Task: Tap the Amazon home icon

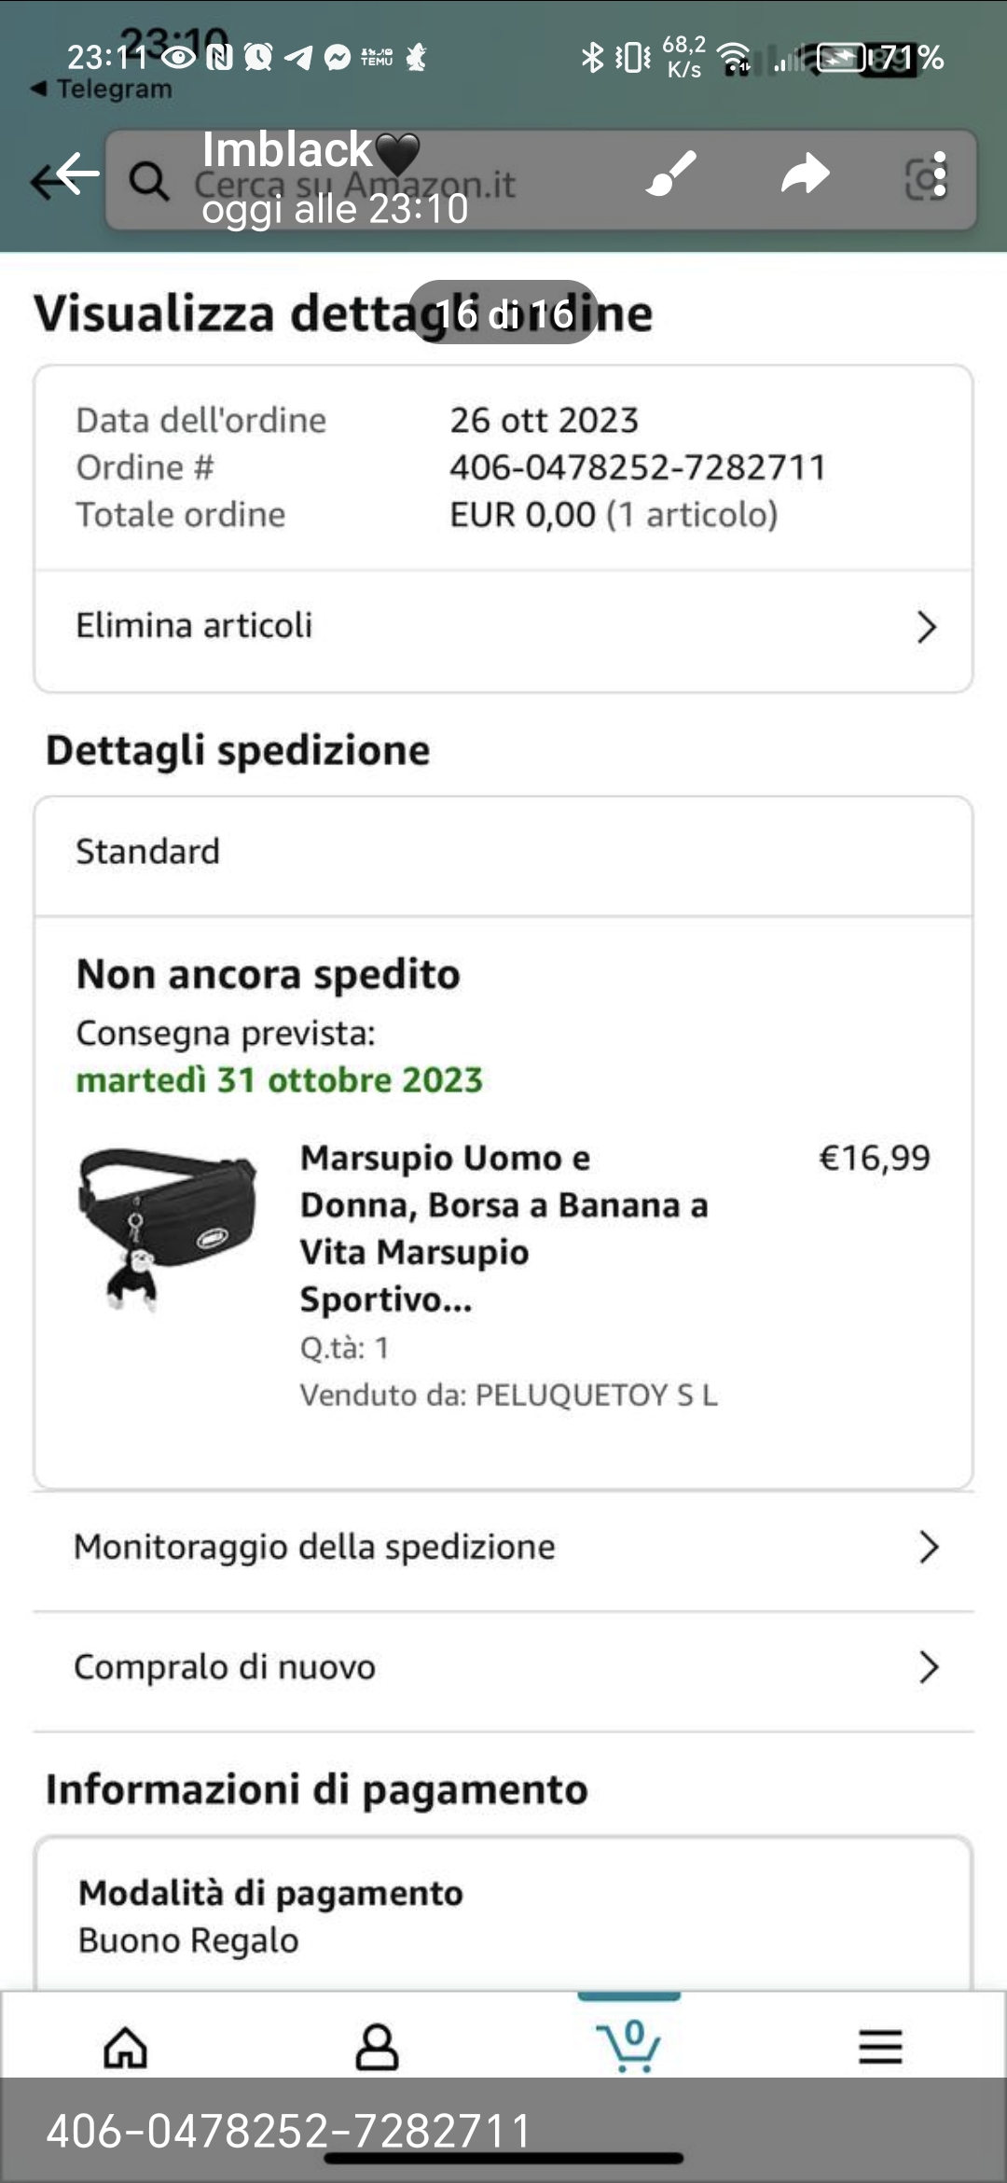Action: 126,2048
